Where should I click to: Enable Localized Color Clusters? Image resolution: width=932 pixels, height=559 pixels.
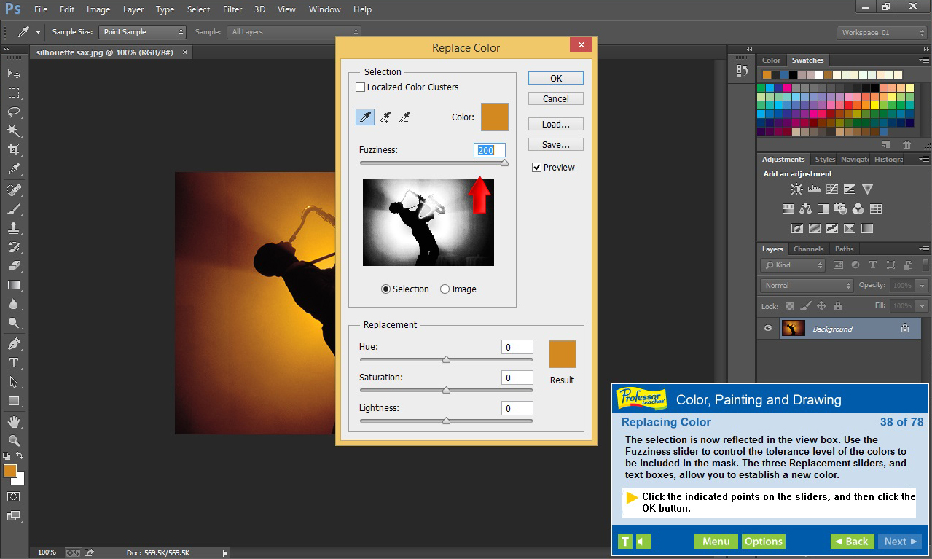point(360,87)
